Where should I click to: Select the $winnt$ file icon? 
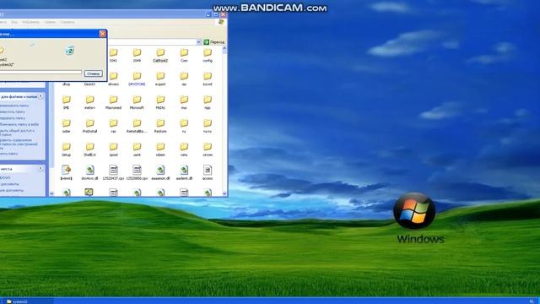coord(66,170)
